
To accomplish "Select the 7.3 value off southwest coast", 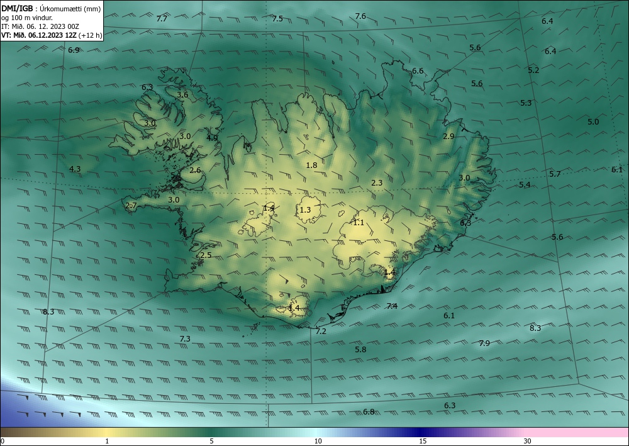I will click(x=184, y=338).
